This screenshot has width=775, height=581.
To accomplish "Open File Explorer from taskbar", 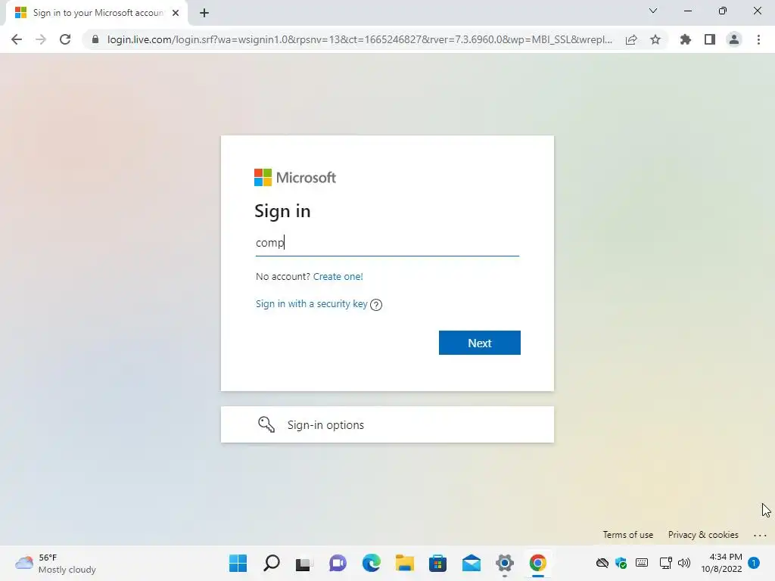I will 404,563.
